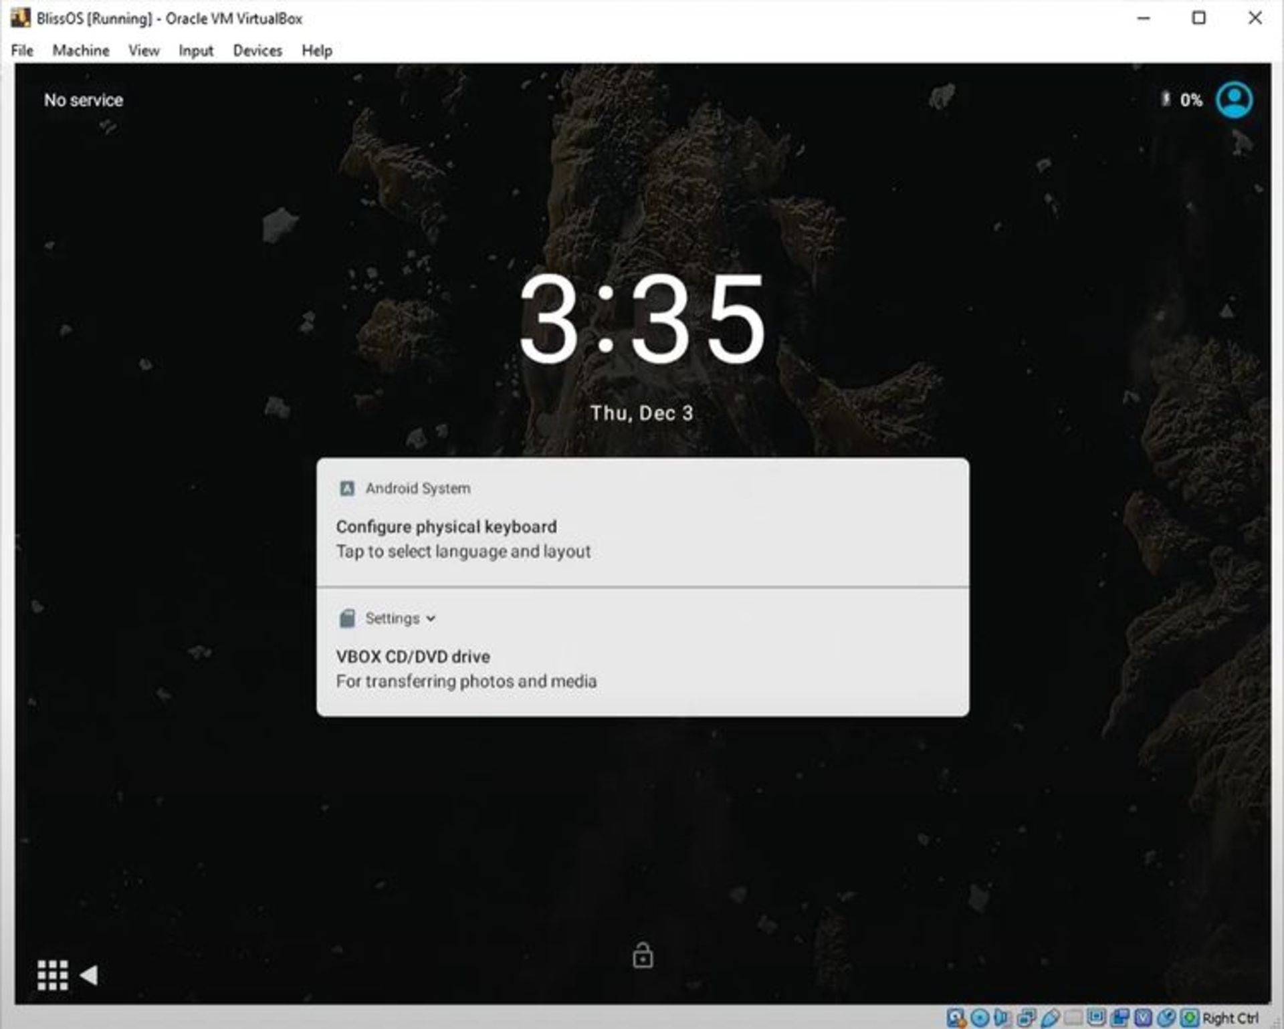The width and height of the screenshot is (1284, 1029).
Task: Click the 0% battery indicator
Action: tap(1190, 100)
